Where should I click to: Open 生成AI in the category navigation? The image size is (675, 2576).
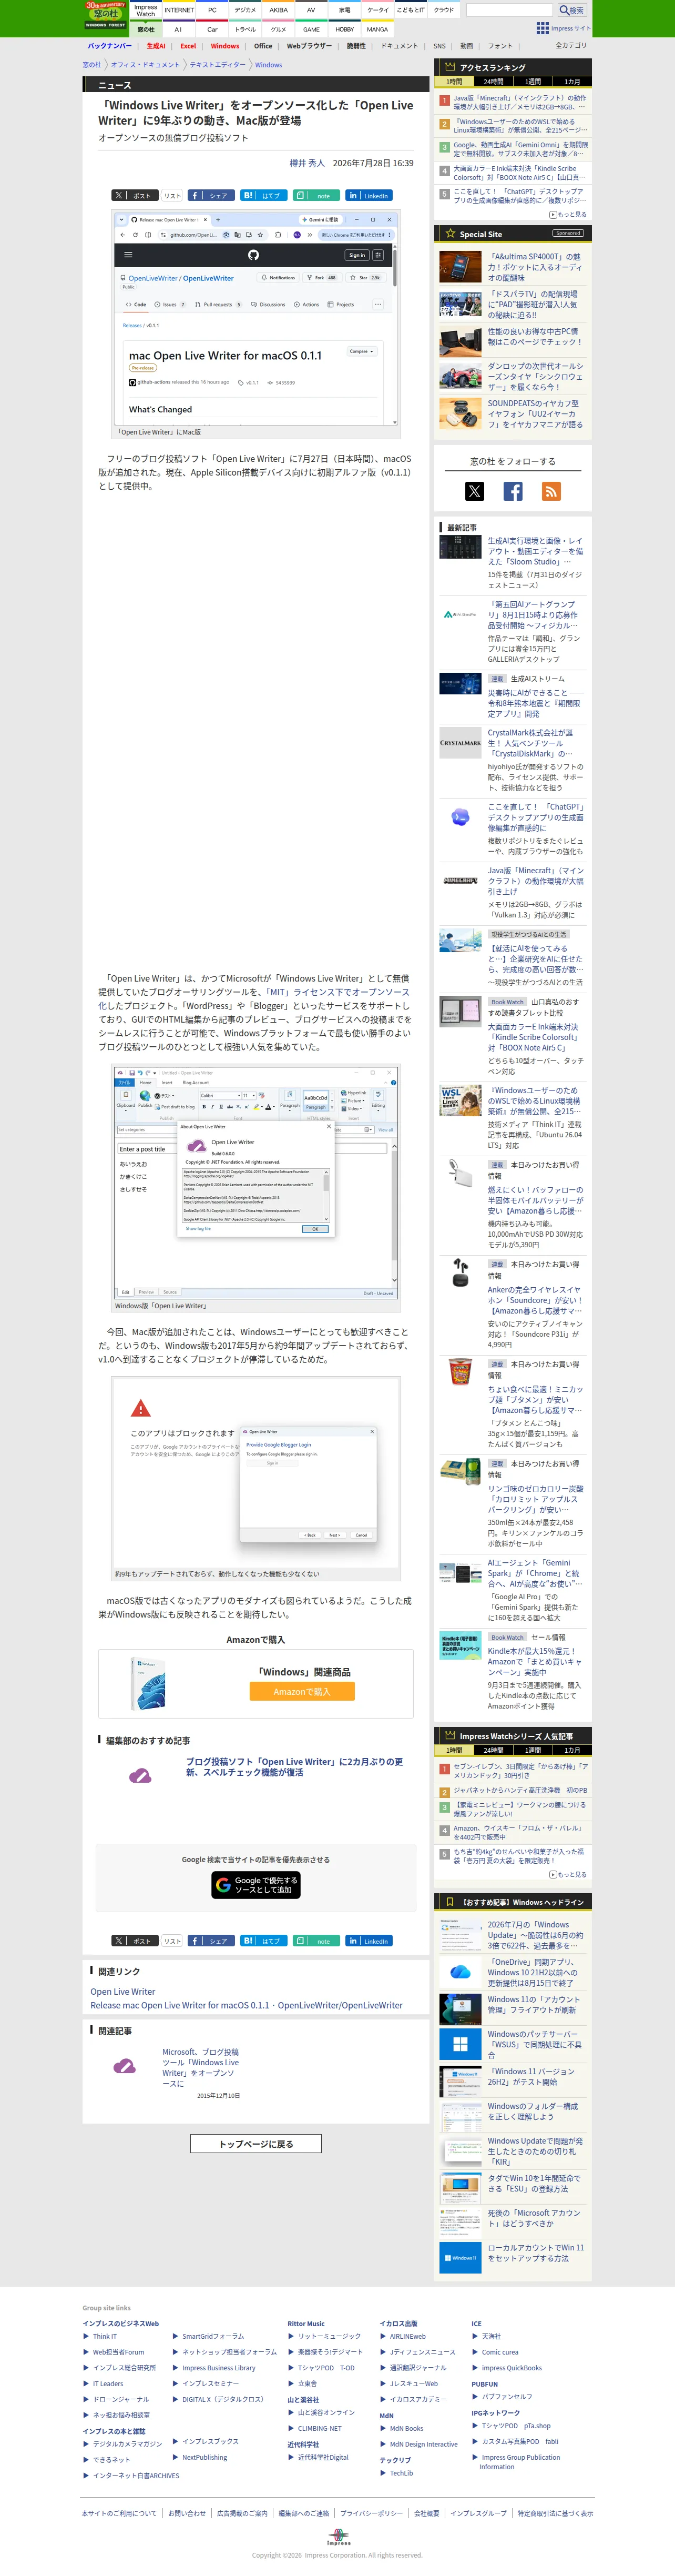click(156, 46)
